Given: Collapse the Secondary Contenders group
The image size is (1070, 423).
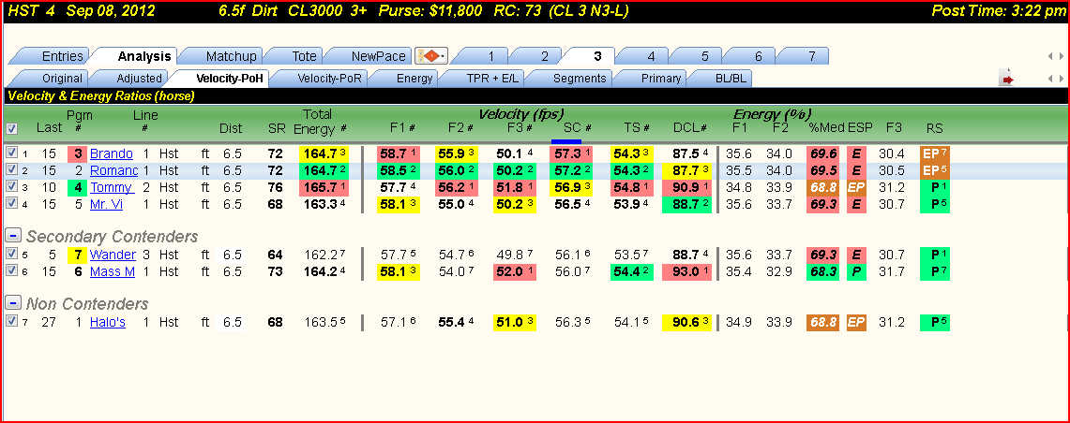Looking at the screenshot, I should pos(12,235).
